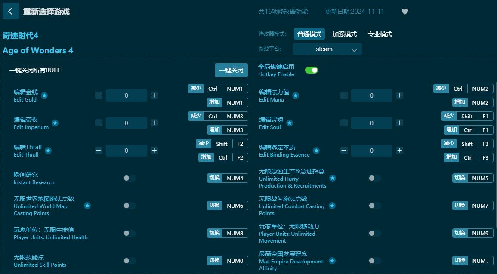Click the 增加 NUM1 hotkey button for Edit Gold

tap(227, 102)
